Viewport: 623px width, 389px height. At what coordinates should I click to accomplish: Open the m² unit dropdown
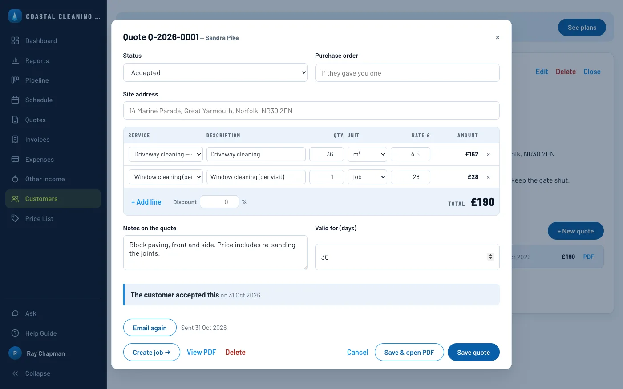(x=367, y=154)
